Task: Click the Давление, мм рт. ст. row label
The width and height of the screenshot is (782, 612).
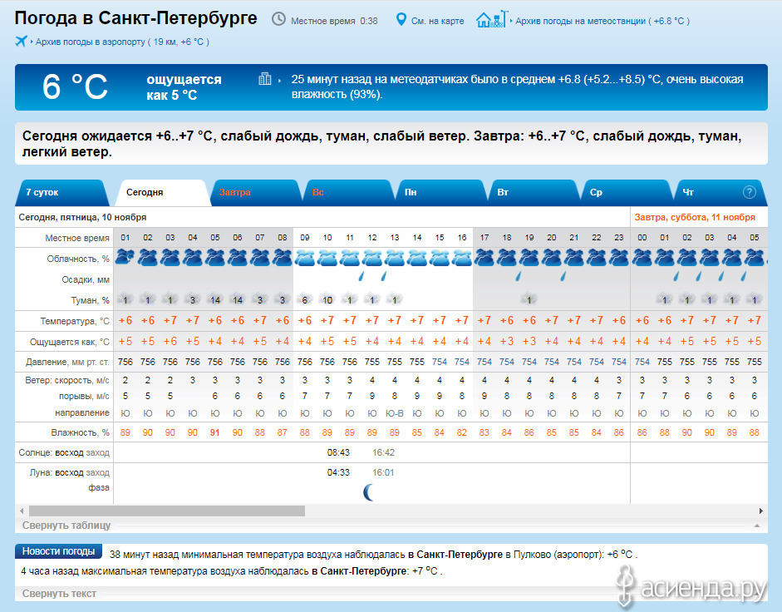Action: tap(67, 362)
